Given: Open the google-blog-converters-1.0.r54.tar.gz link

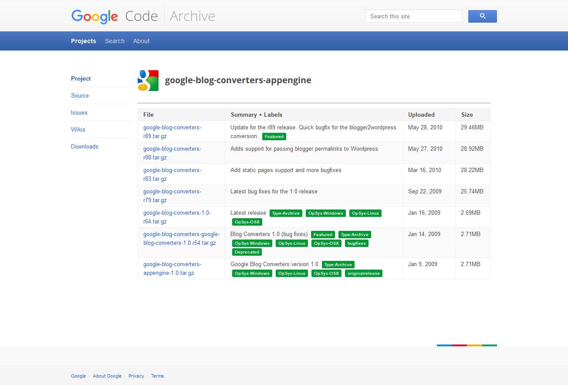Looking at the screenshot, I should [182, 238].
